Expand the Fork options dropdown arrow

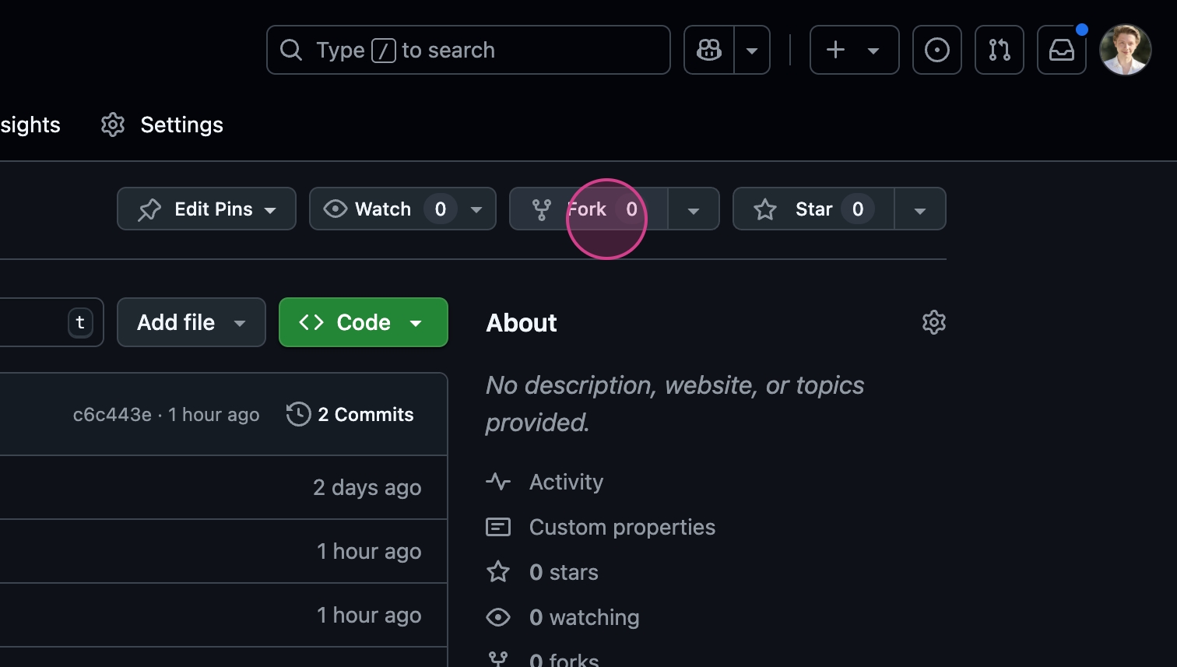693,209
